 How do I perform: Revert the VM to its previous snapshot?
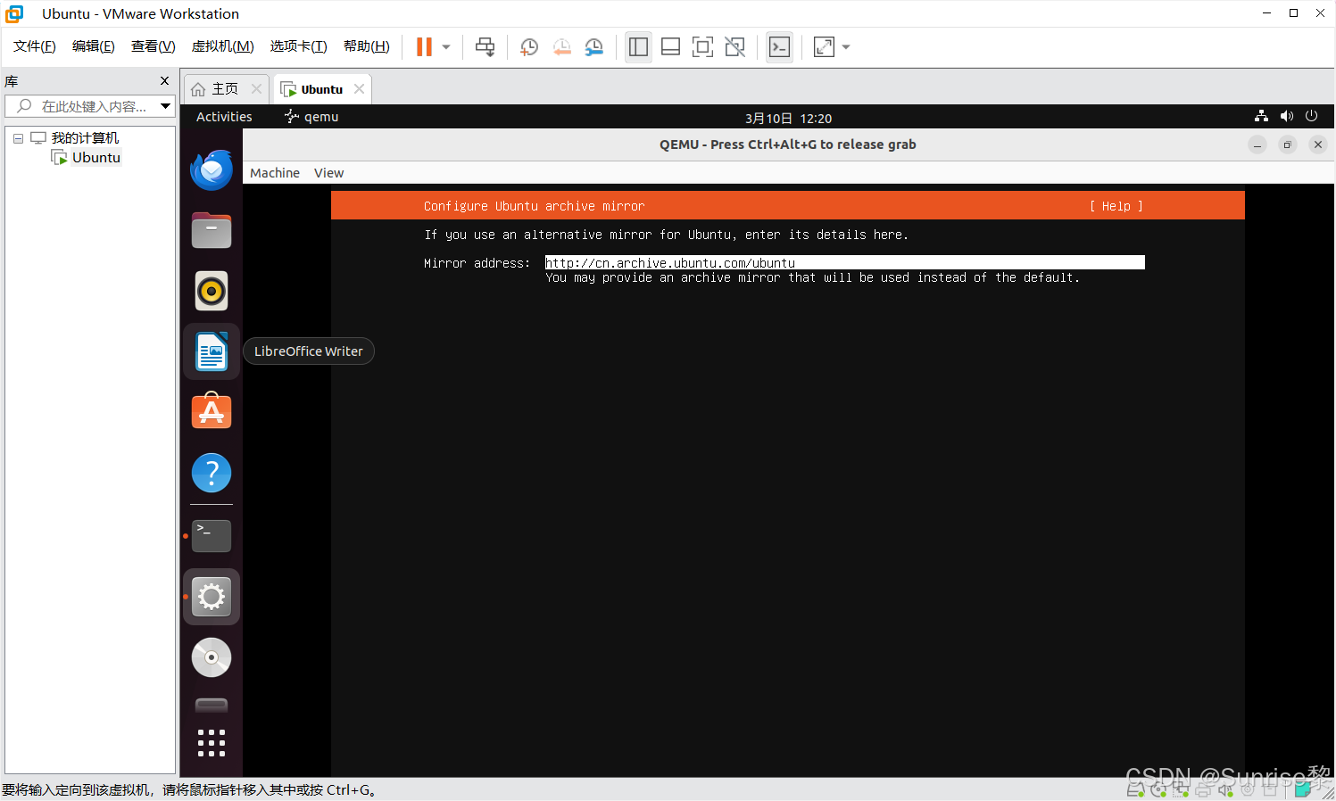(x=561, y=47)
